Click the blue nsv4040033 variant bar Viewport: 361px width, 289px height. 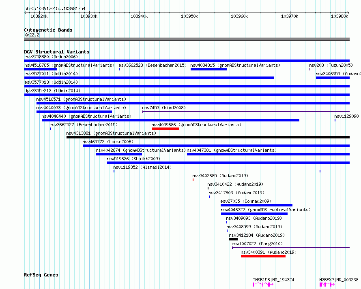click(74, 112)
